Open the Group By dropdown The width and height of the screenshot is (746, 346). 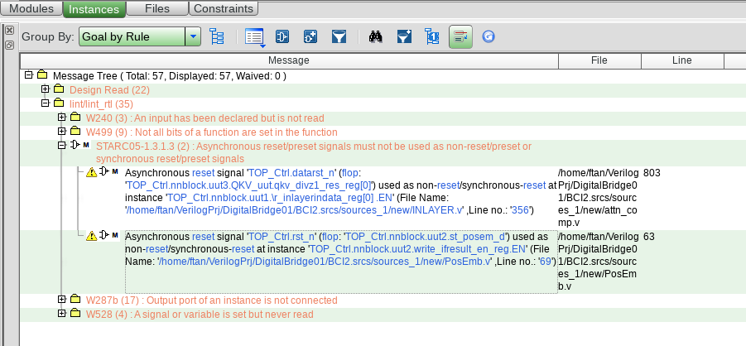pos(193,36)
